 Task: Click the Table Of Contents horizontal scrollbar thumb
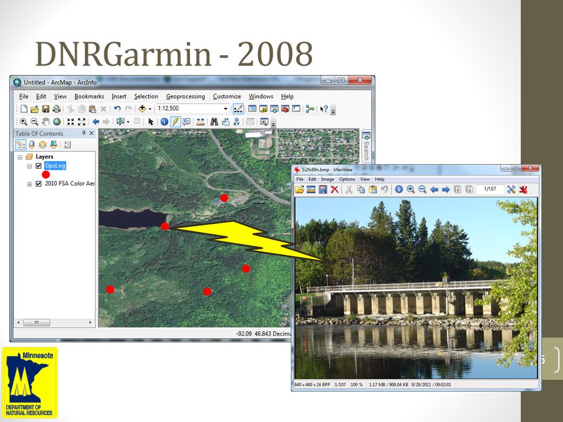36,322
